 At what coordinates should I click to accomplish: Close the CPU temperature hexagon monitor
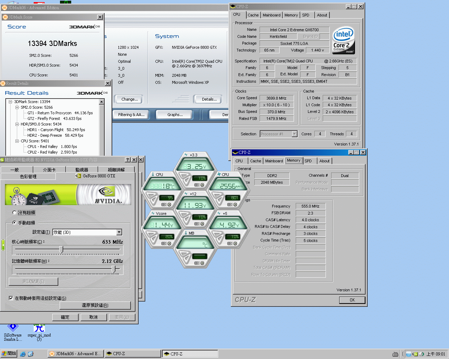(169, 204)
